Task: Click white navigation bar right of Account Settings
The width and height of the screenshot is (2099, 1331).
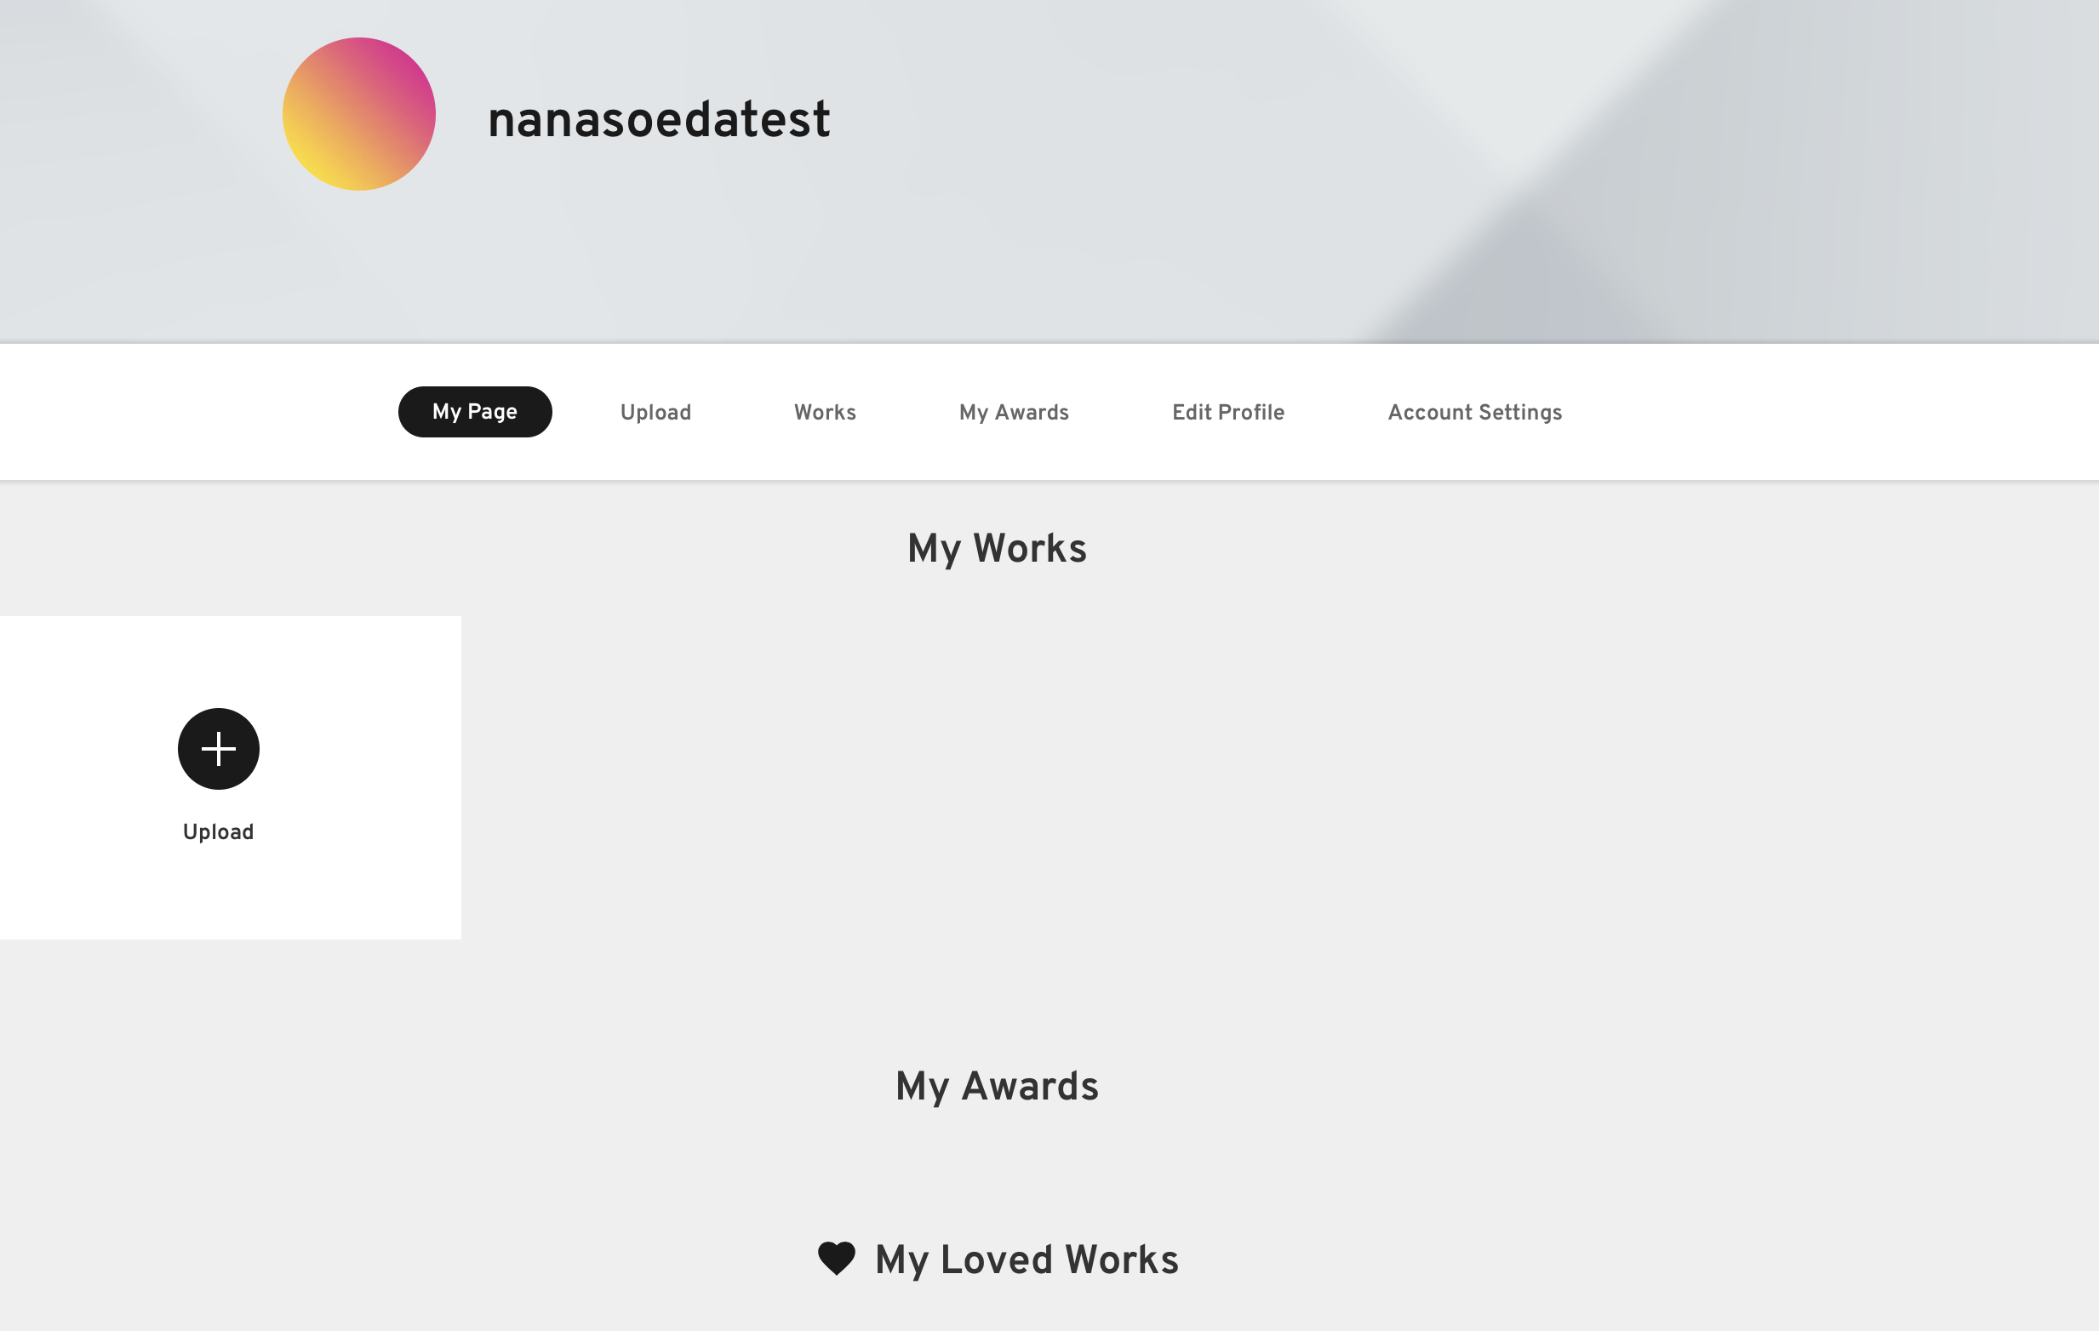Action: [1831, 412]
